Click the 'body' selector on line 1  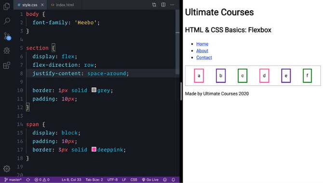click(x=32, y=14)
